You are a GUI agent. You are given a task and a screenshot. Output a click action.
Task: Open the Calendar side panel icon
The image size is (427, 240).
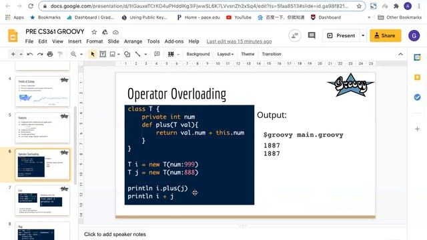pyautogui.click(x=417, y=57)
